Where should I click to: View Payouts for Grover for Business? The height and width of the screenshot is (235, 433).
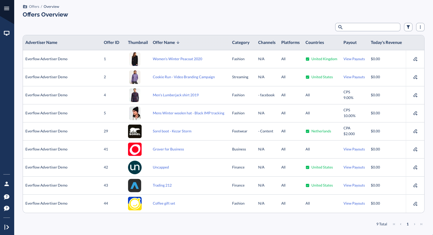point(354,149)
